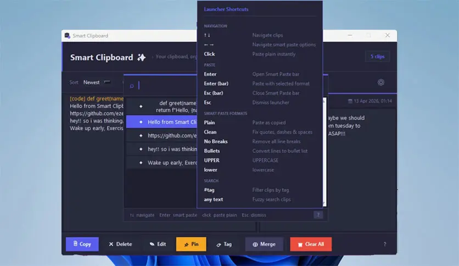Select the hey!! so i was thinkin launcher row
459x266 pixels.
coord(161,149)
